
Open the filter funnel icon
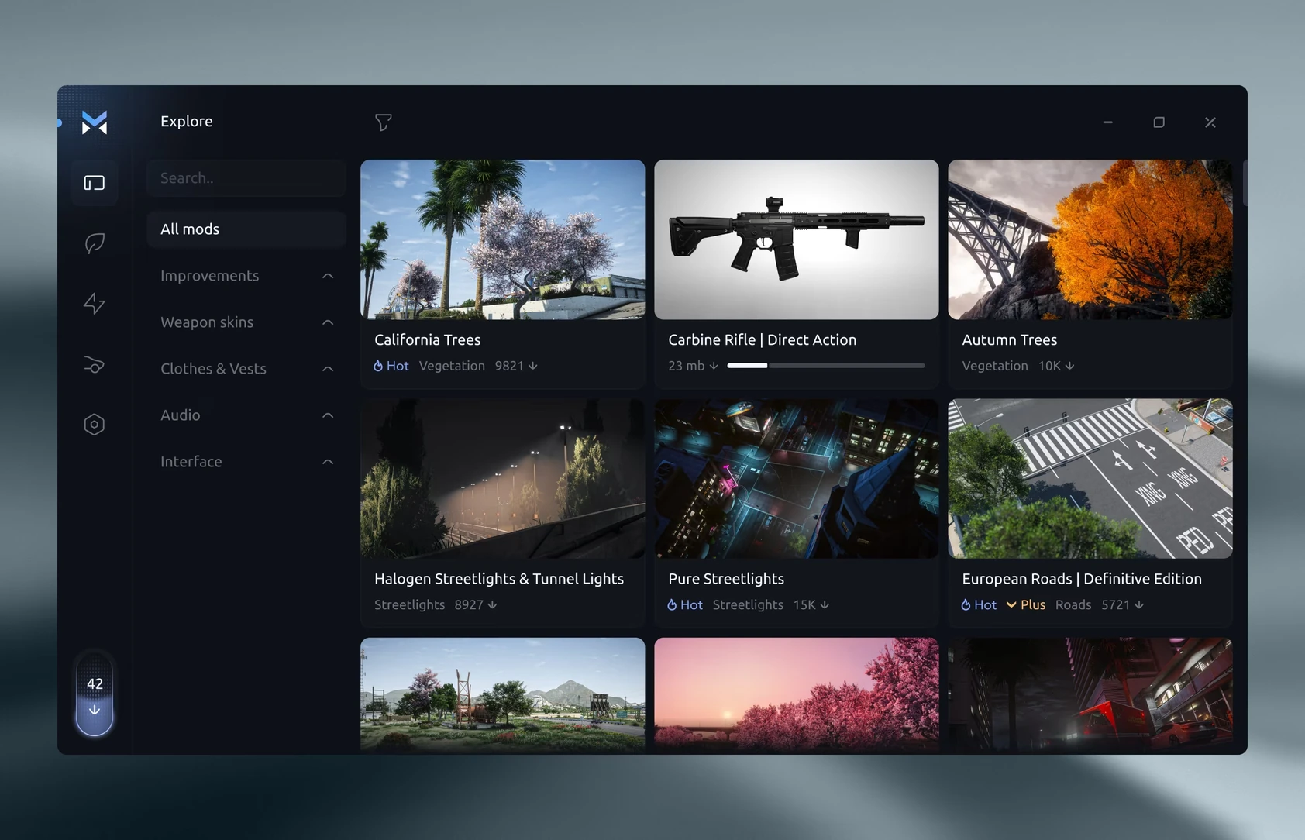click(383, 122)
